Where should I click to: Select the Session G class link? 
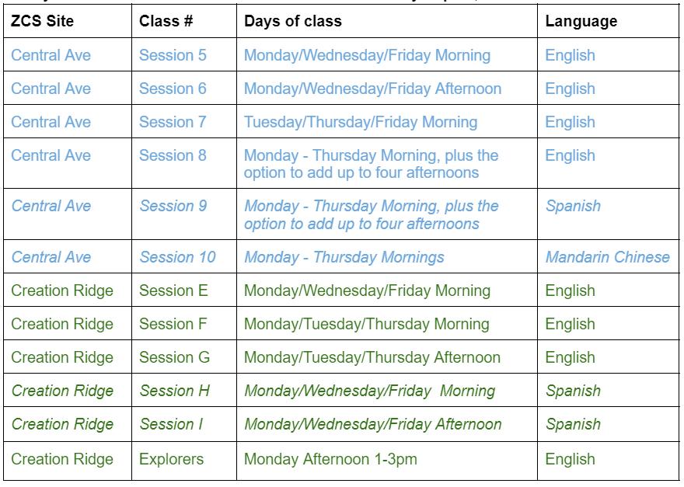174,357
